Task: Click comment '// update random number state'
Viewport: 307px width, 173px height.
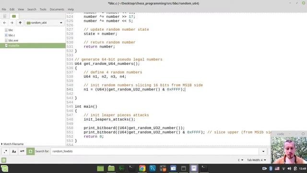Action: [x=116, y=29]
